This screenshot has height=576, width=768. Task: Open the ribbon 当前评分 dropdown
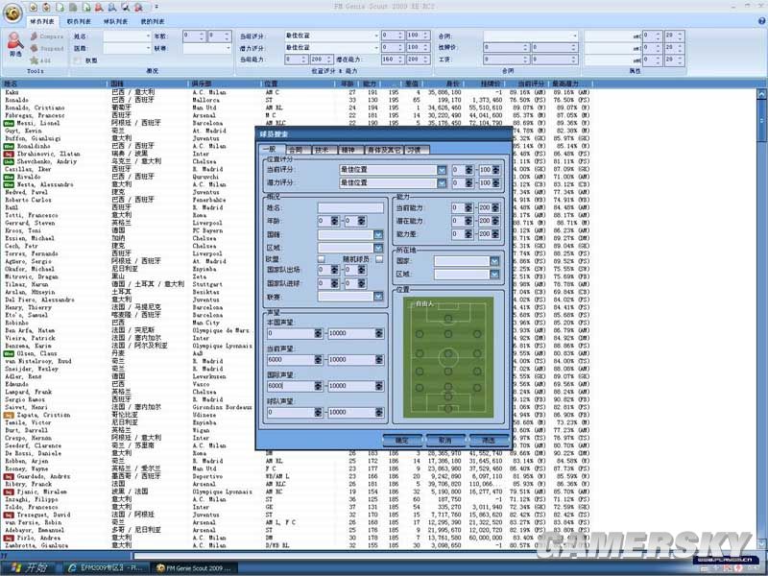tap(376, 36)
